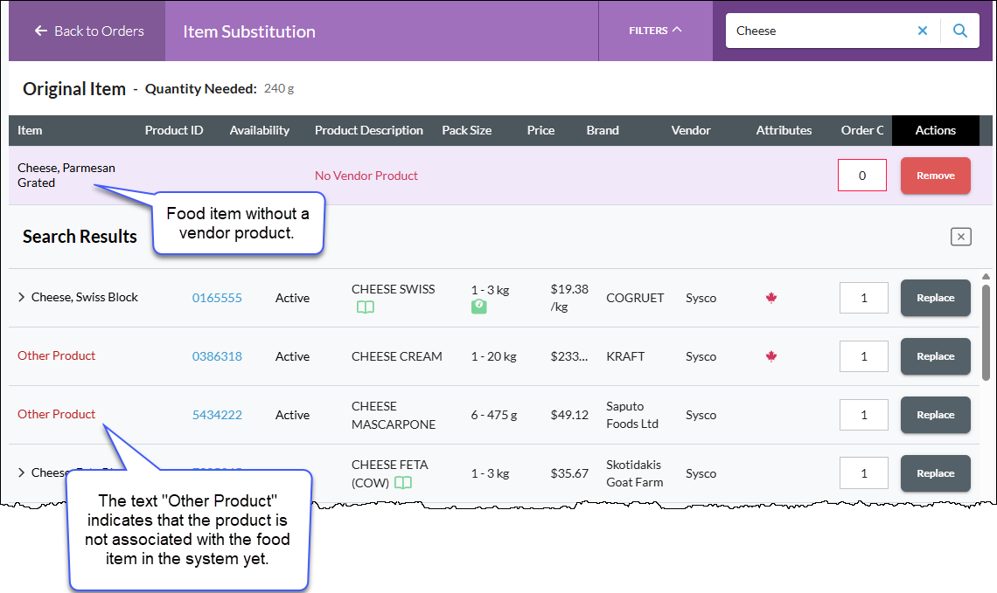Expand the Cheese Feta row
The image size is (997, 593).
(x=22, y=472)
